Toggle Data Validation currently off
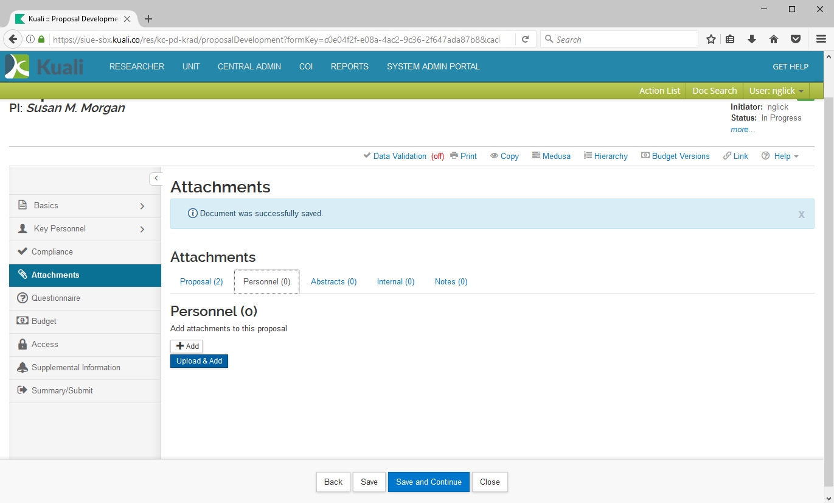Image resolution: width=834 pixels, height=503 pixels. click(x=399, y=156)
